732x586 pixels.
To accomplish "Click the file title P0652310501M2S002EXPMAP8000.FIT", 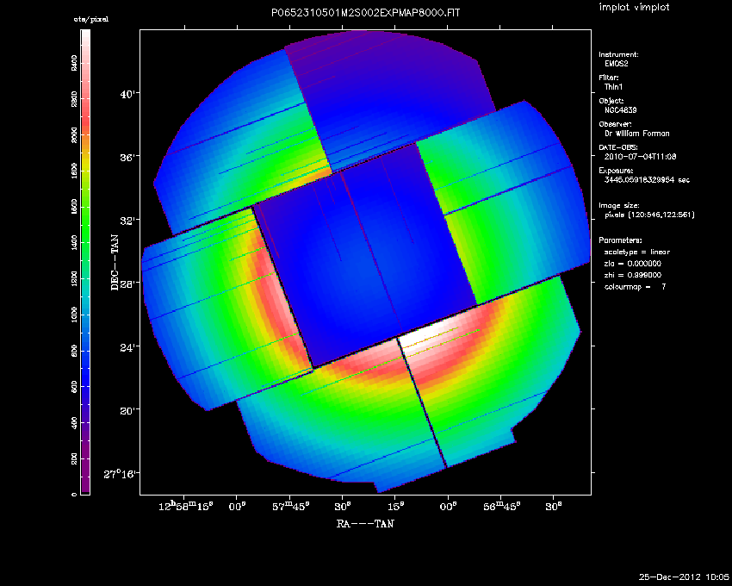I will [x=365, y=13].
